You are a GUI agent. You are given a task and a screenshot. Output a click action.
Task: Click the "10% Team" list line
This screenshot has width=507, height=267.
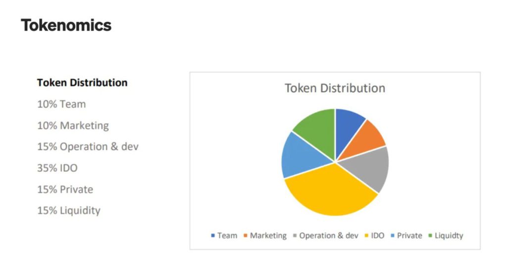(x=61, y=104)
